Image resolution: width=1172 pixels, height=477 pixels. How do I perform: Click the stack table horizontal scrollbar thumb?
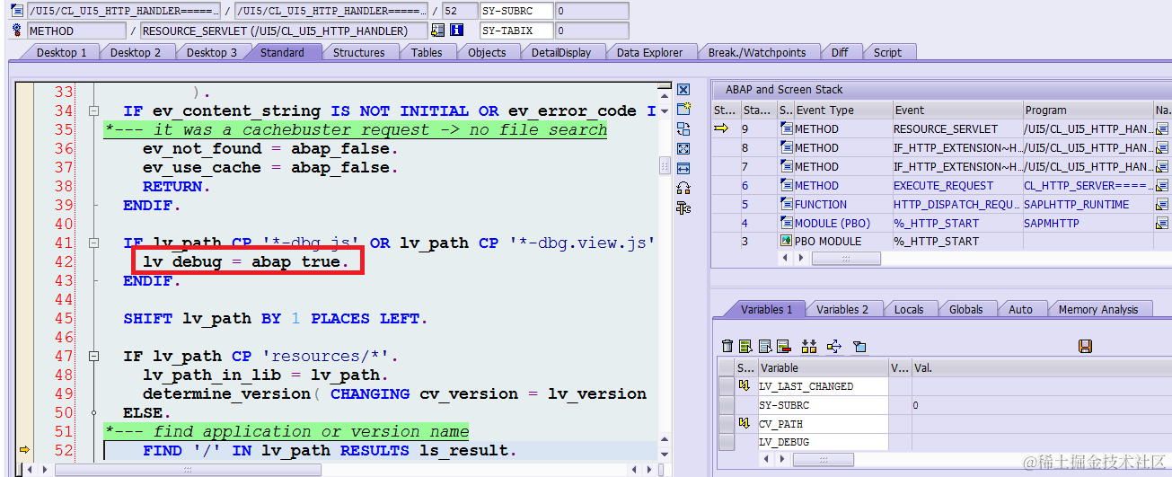(847, 258)
